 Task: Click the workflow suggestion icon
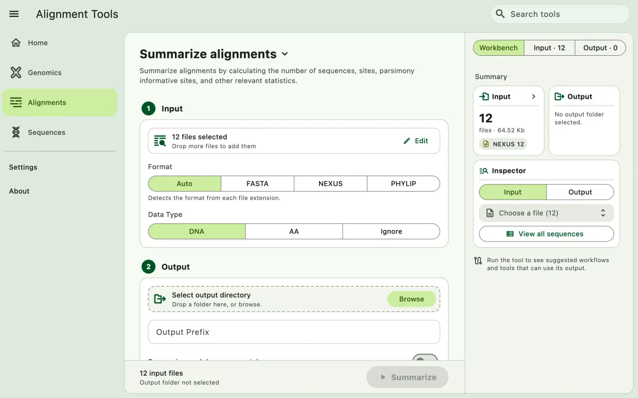click(x=478, y=261)
